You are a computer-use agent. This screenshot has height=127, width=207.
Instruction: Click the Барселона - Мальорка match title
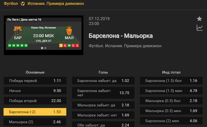point(121,36)
